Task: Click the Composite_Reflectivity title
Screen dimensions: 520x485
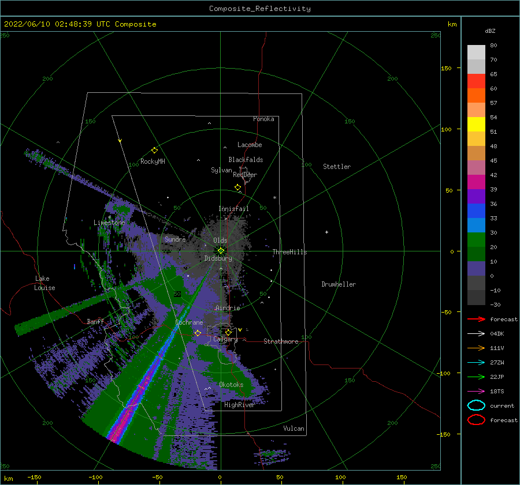Action: tap(260, 9)
